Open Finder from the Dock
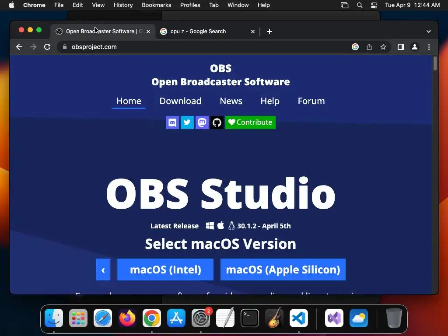Viewport: 448px width, 336px height. 54,318
